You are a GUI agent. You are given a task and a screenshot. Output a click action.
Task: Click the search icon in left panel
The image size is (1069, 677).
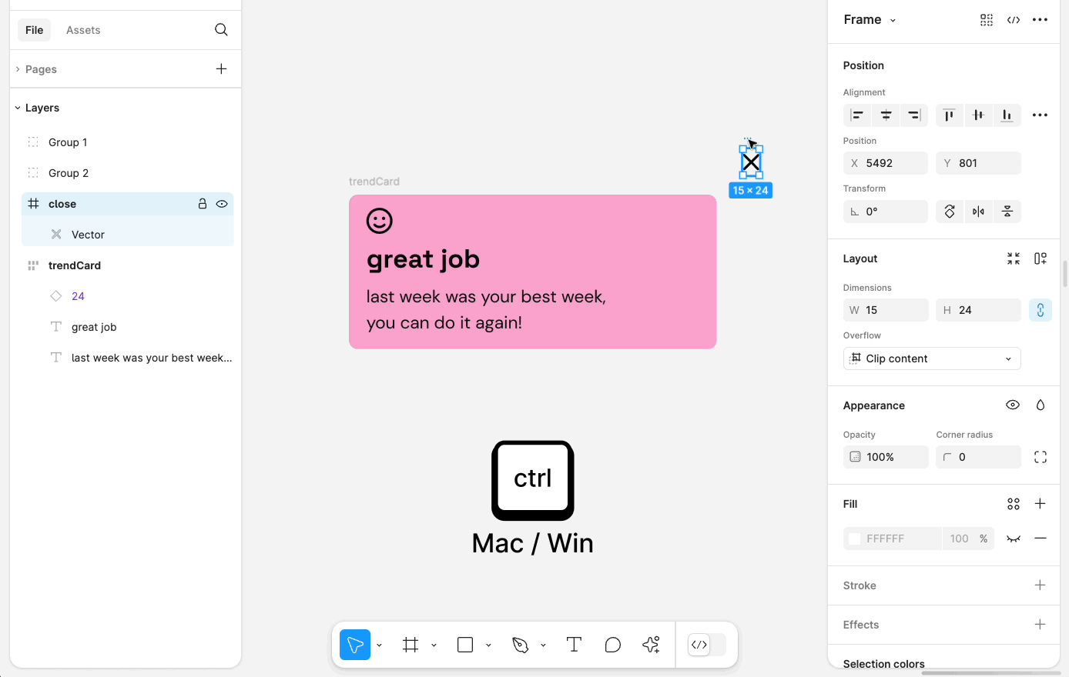click(221, 30)
